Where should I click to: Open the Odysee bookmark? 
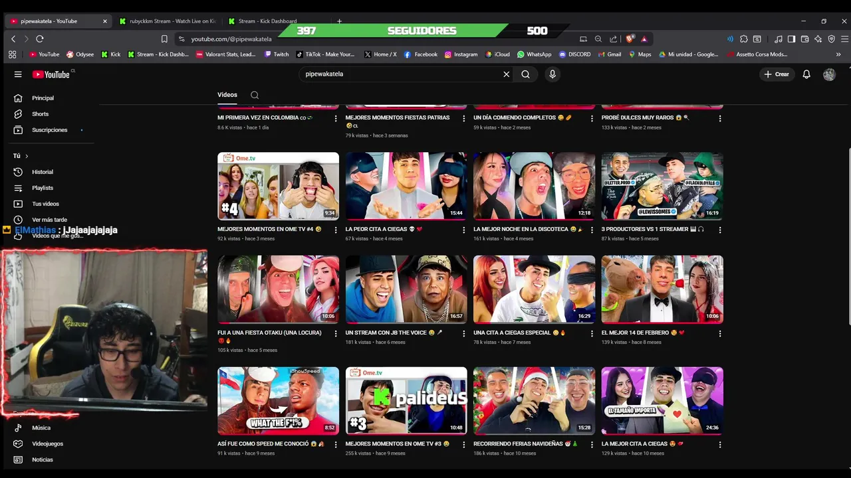pos(80,54)
